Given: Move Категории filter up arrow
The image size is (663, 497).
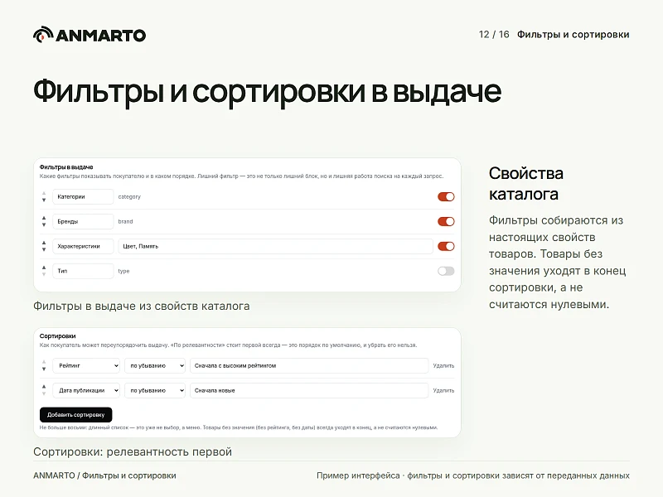Looking at the screenshot, I should pyautogui.click(x=44, y=194).
